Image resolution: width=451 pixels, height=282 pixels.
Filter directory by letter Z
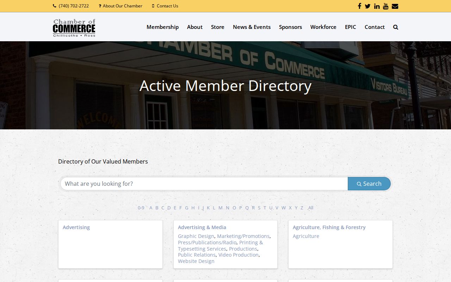point(302,208)
